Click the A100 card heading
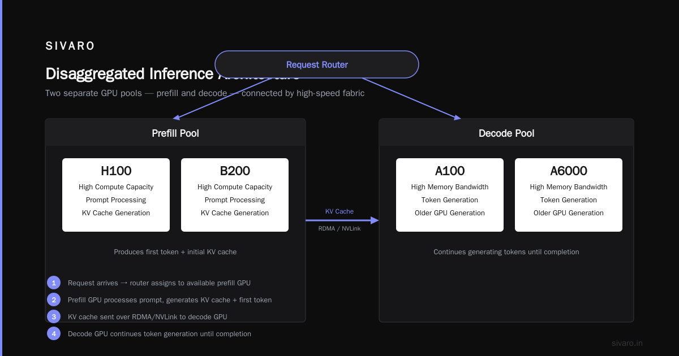The height and width of the screenshot is (356, 679). pyautogui.click(x=450, y=171)
